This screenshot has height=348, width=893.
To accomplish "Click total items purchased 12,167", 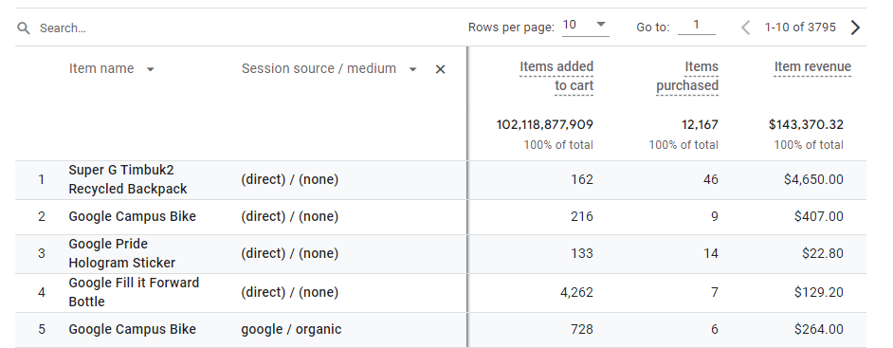I will 700,124.
